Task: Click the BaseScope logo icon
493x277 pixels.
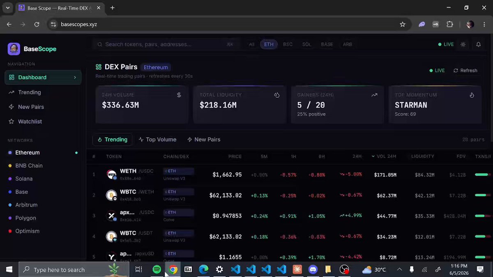Action: click(x=14, y=49)
